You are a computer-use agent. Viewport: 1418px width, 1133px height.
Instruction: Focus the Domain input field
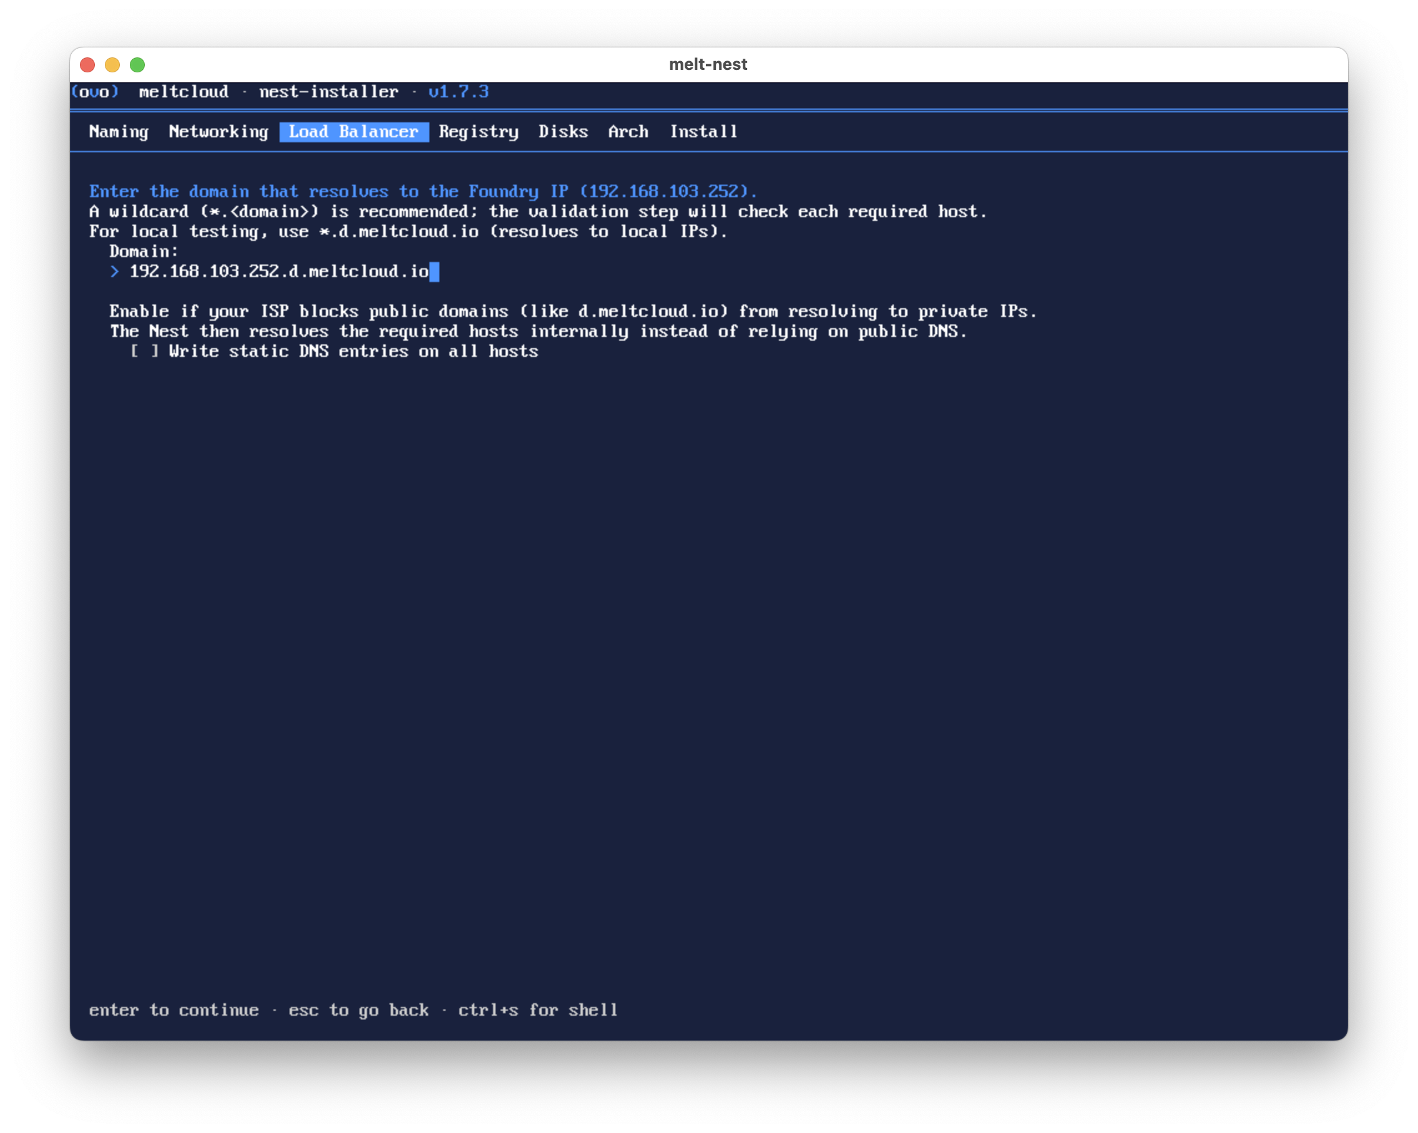284,271
